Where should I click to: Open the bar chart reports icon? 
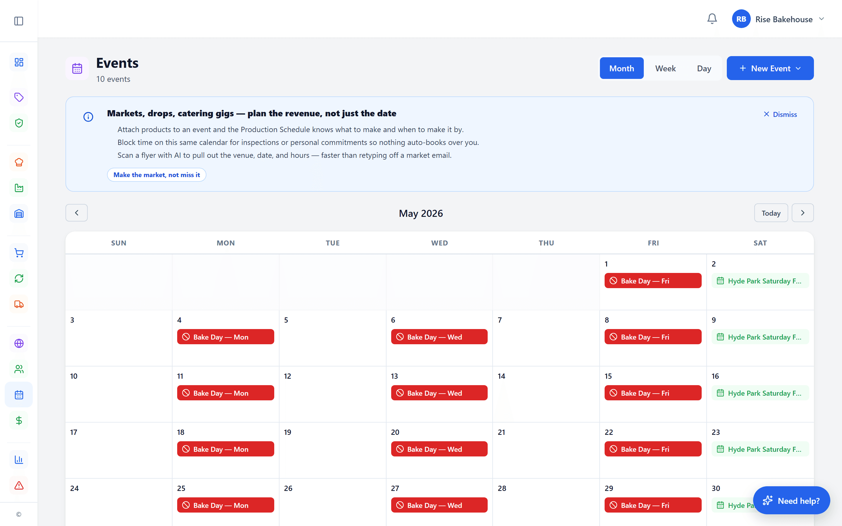[19, 460]
